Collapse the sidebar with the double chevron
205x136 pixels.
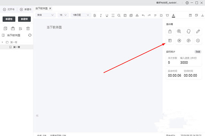(x=37, y=116)
